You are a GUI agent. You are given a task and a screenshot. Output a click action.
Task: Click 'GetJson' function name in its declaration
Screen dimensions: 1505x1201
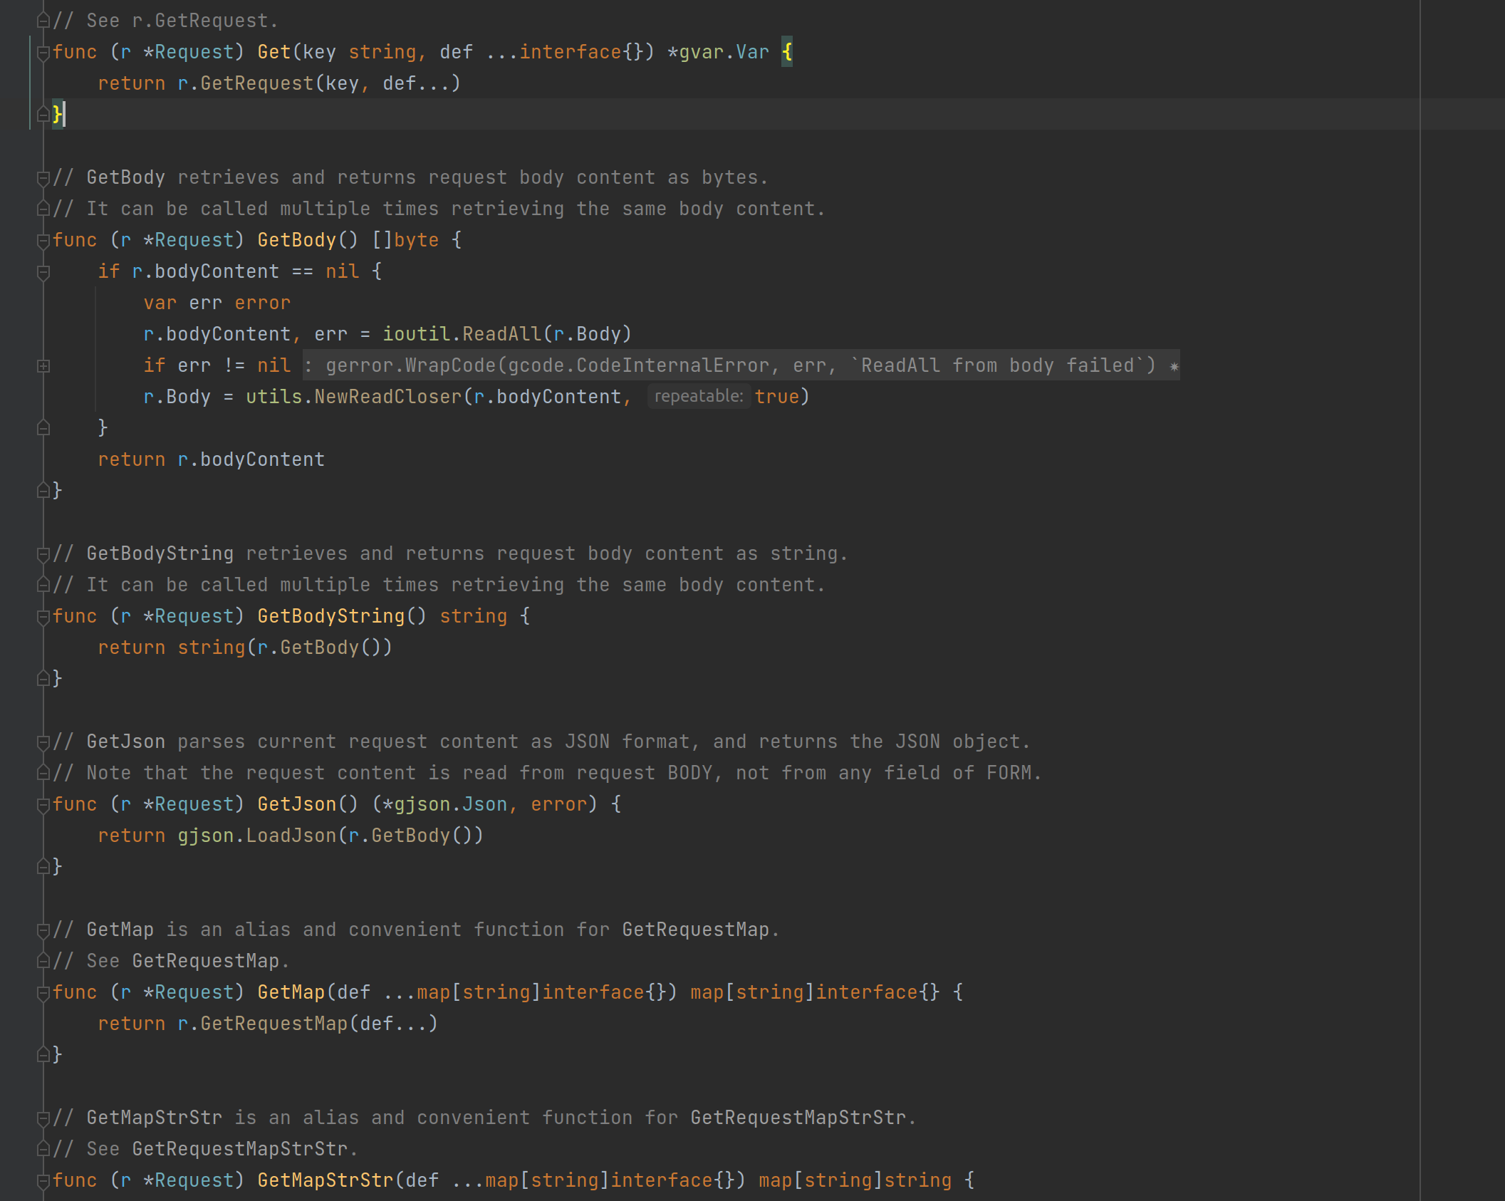click(x=297, y=804)
